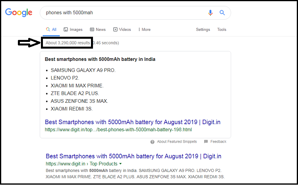Open the second Digit.in result title link

tap(134, 156)
